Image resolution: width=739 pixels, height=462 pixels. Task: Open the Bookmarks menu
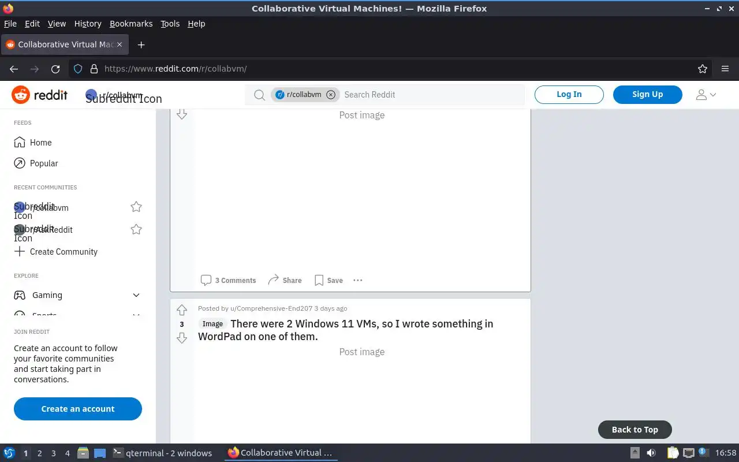click(x=131, y=24)
